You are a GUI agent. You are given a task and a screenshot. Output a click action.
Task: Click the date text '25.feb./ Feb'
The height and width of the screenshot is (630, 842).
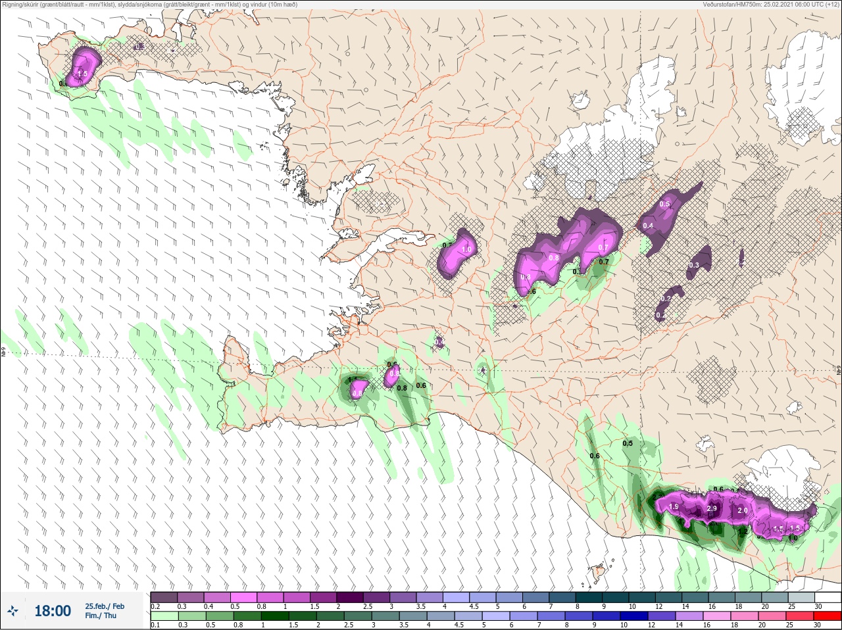coord(105,606)
